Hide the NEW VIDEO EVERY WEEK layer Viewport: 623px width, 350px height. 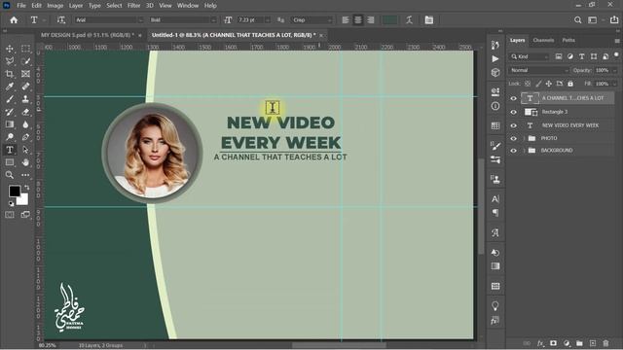click(513, 125)
